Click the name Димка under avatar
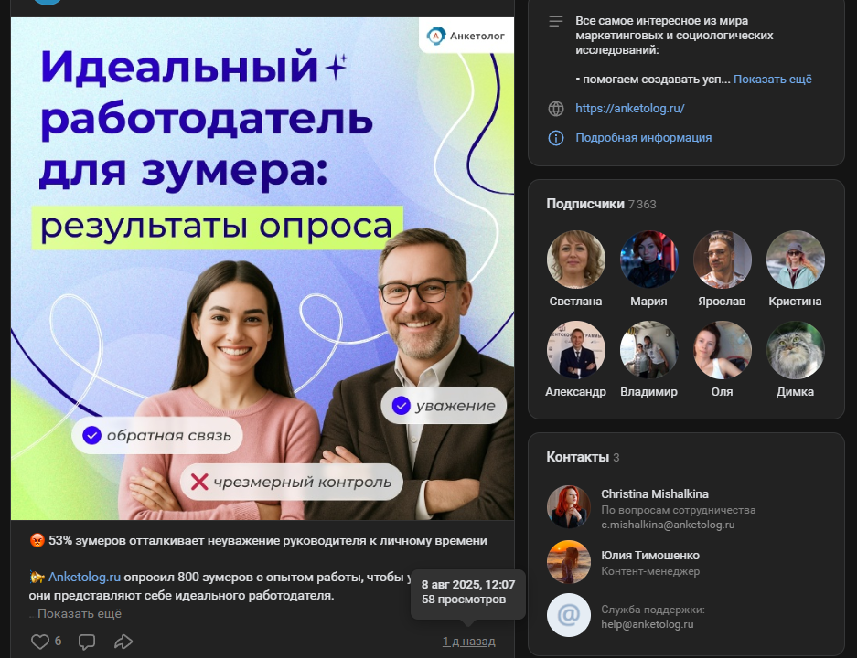 coord(795,392)
